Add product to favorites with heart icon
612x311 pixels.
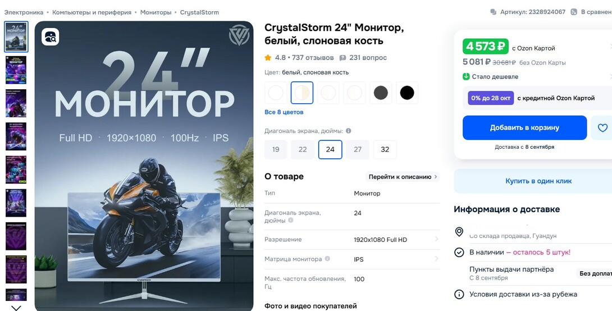coord(602,127)
